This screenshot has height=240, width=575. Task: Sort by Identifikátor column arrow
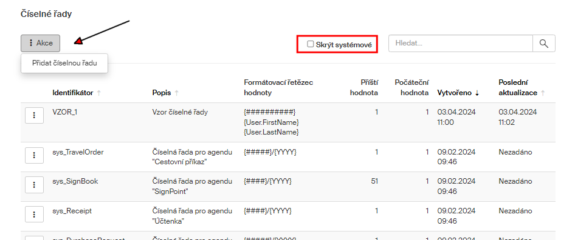pos(98,93)
